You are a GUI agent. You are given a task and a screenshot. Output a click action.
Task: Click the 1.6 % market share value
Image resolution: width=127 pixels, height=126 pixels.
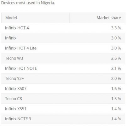point(116,89)
